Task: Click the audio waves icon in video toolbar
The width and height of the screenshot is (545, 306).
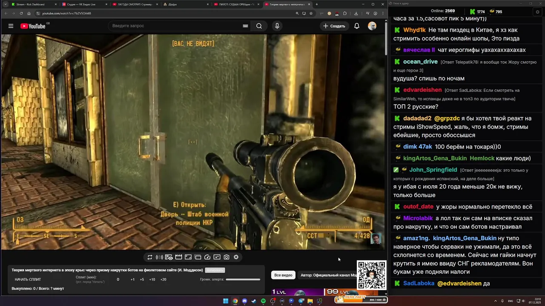Action: point(159,257)
